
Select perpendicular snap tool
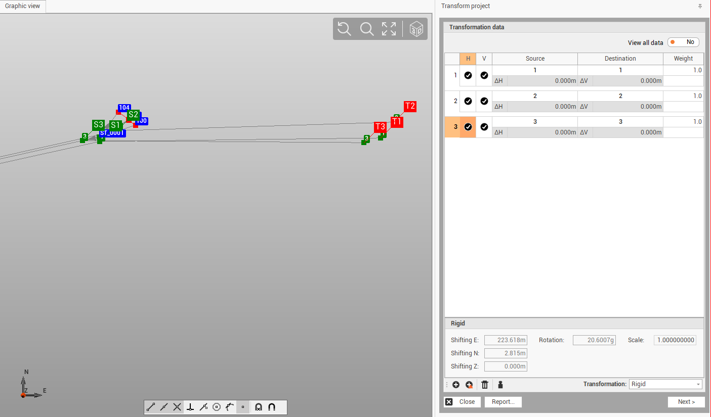[190, 407]
